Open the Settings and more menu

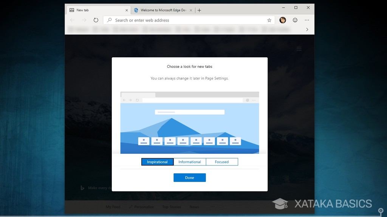point(307,20)
